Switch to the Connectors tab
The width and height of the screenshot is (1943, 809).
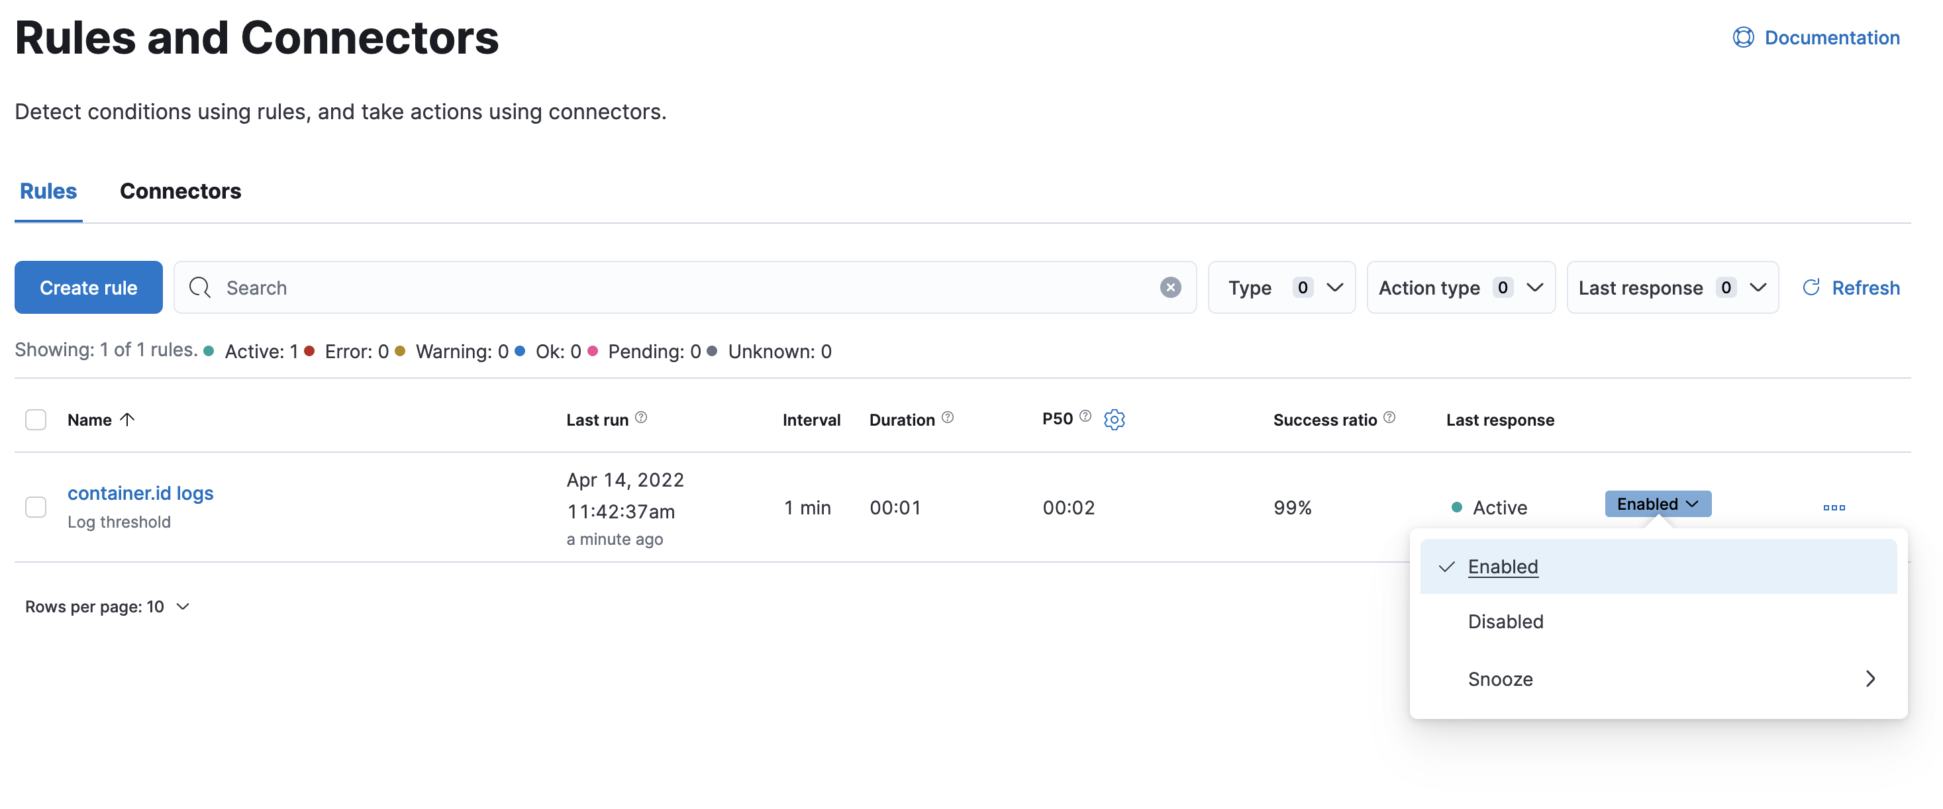click(x=181, y=191)
